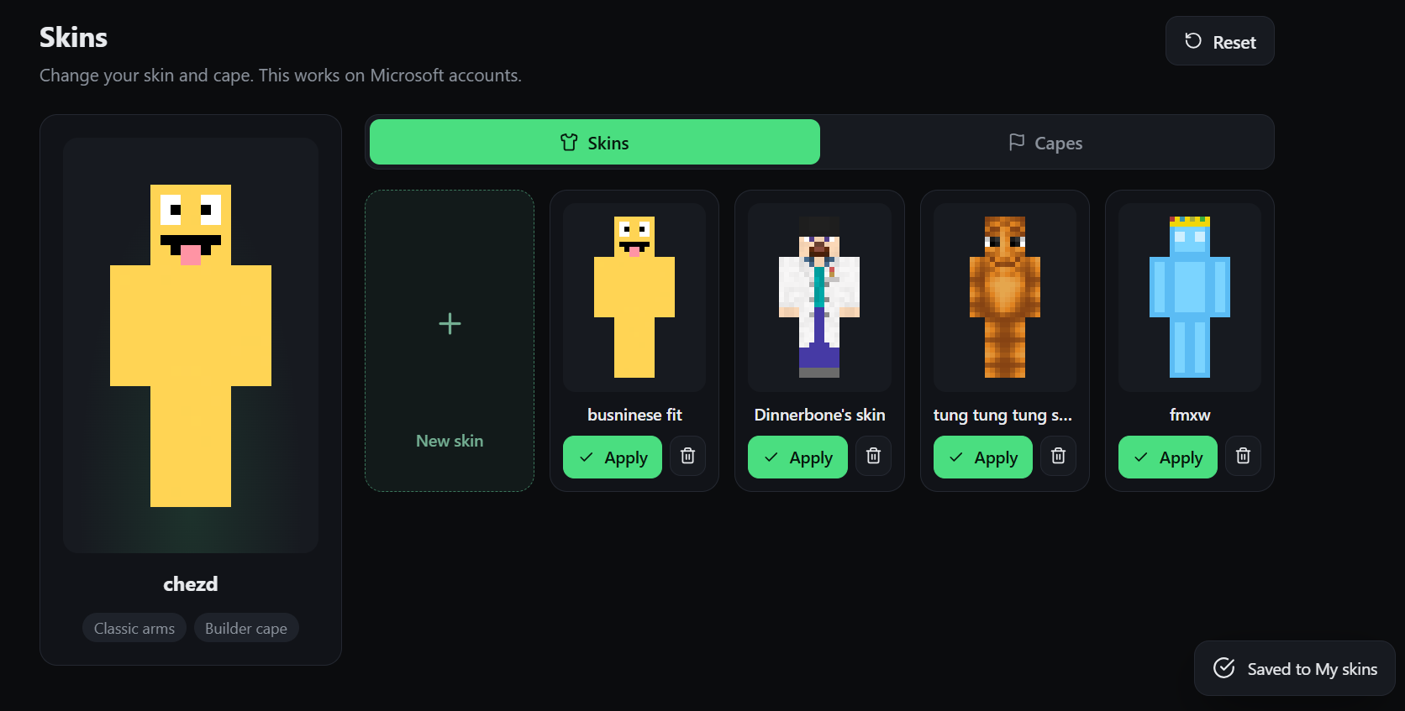Apply the tung tung tung skin
The image size is (1405, 711).
tap(983, 457)
